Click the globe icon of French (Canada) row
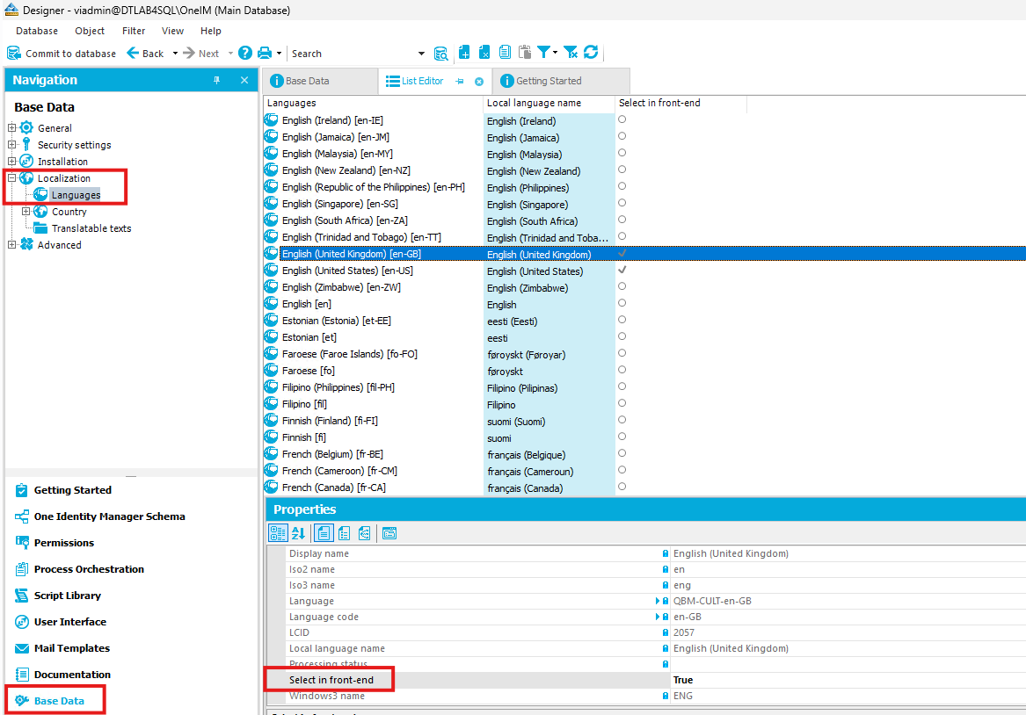1026x715 pixels. coord(271,487)
